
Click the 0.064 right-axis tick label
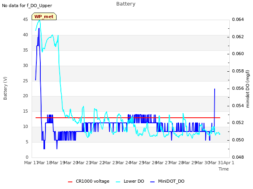(x=238, y=19)
